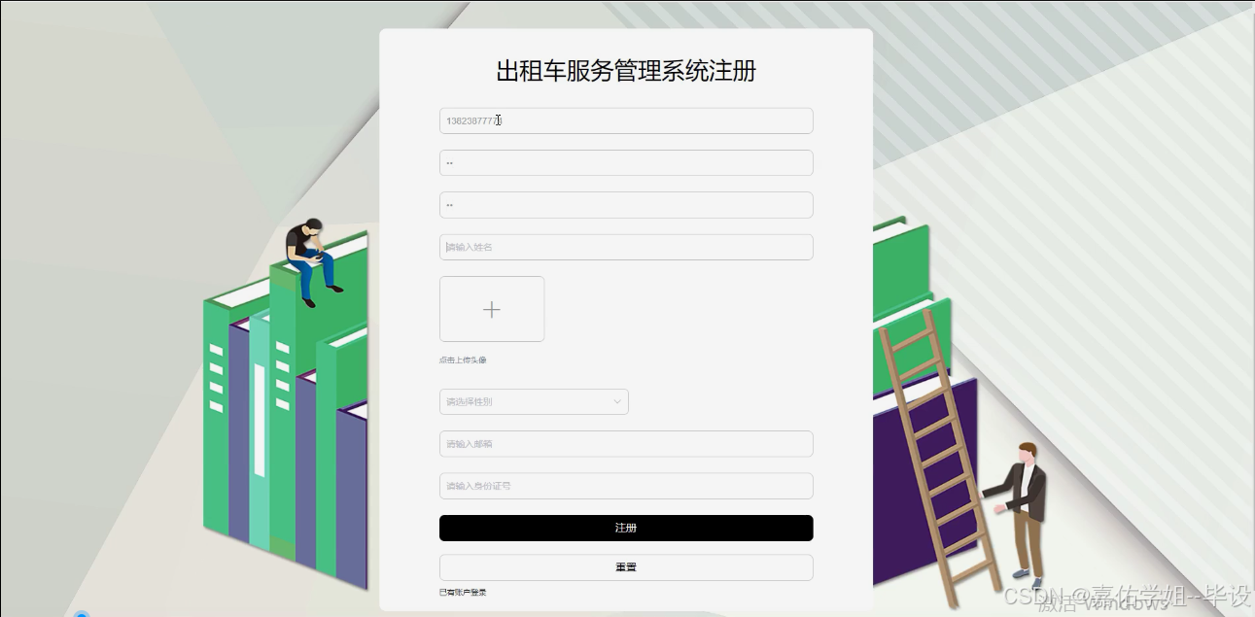Click the 点击上传头像 label text
Image resolution: width=1255 pixels, height=617 pixels.
463,360
